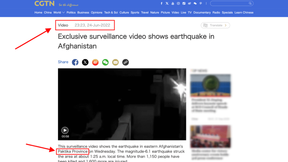Open Pinterest icon in header
Image resolution: width=288 pixels, height=162 pixels.
(201, 3)
